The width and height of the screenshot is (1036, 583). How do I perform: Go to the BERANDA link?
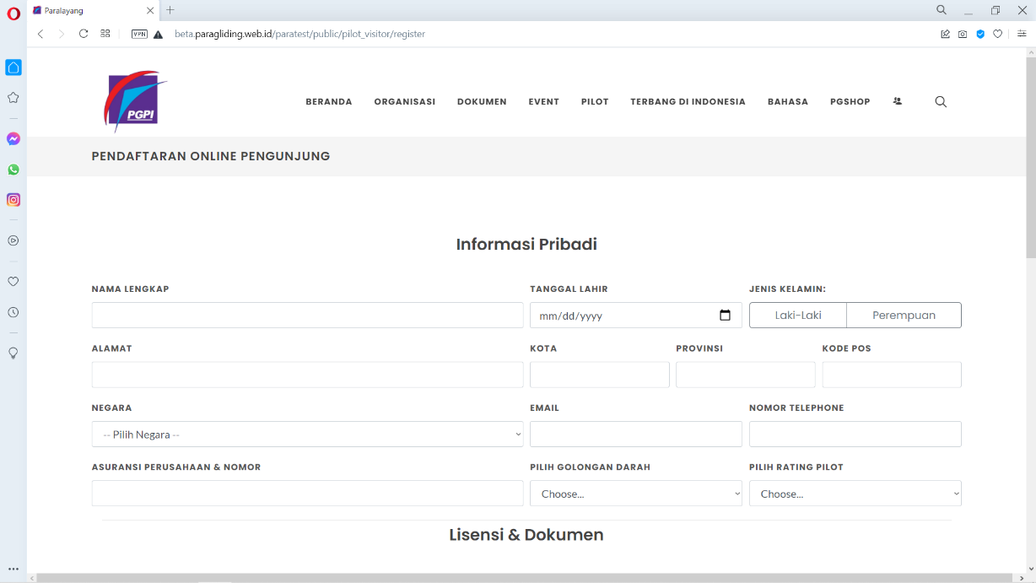click(x=328, y=102)
